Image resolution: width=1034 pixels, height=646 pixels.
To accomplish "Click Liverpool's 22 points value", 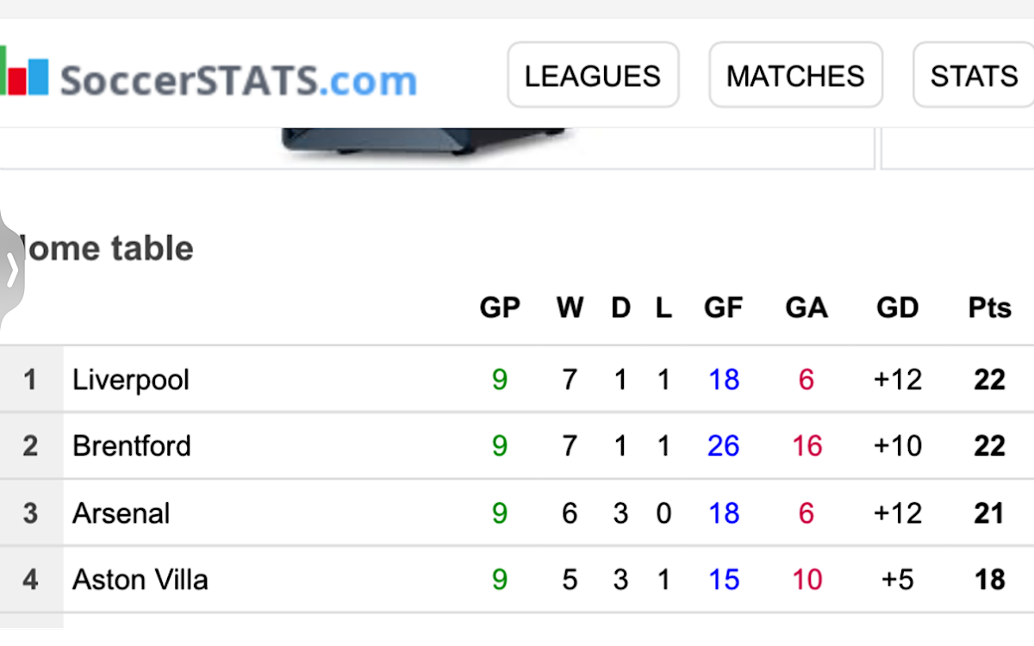I will point(989,380).
